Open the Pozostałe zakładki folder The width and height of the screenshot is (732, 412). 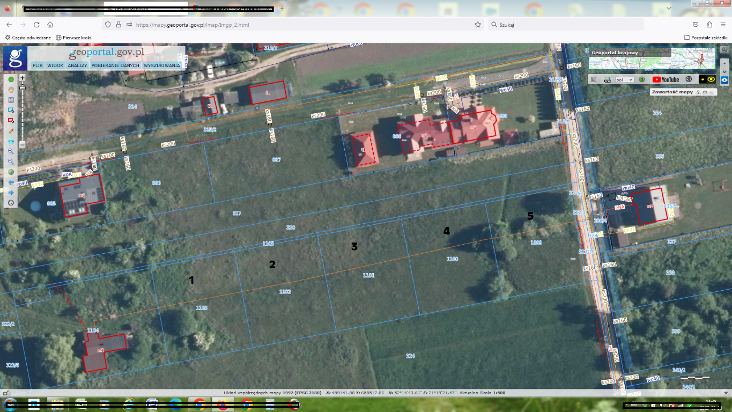click(705, 38)
